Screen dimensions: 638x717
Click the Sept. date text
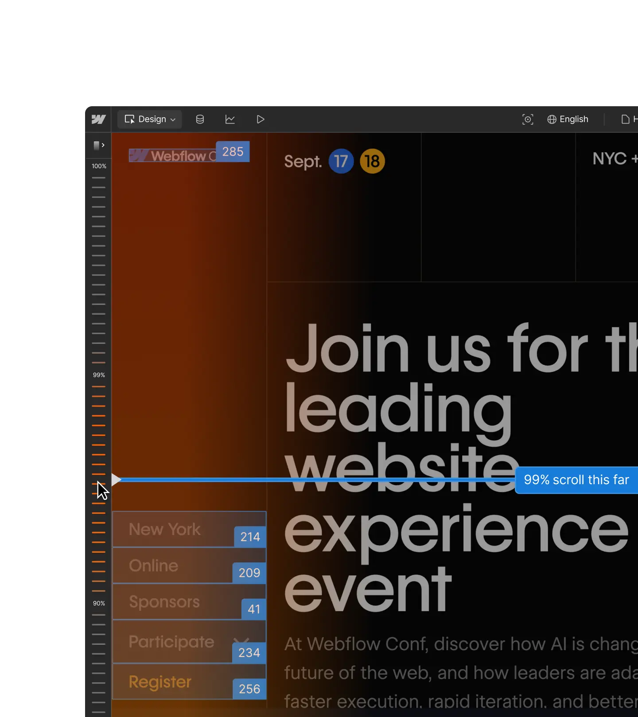tap(303, 162)
